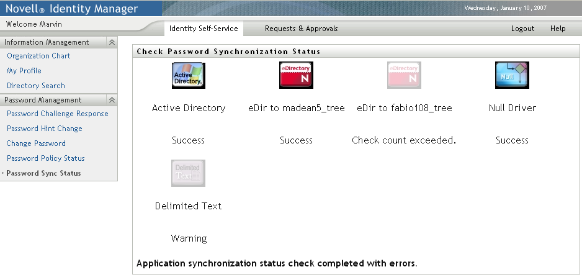This screenshot has width=582, height=277.
Task: Click the 'Check Password Synchronization Status' title
Action: [228, 52]
